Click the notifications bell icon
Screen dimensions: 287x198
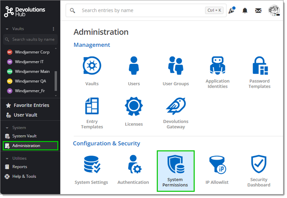pyautogui.click(x=245, y=11)
